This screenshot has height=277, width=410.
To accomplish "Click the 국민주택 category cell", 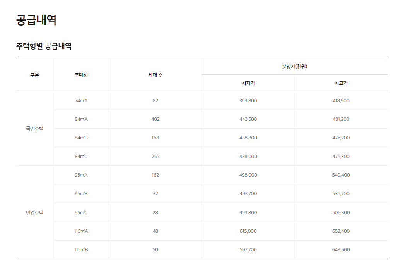I will (34, 128).
